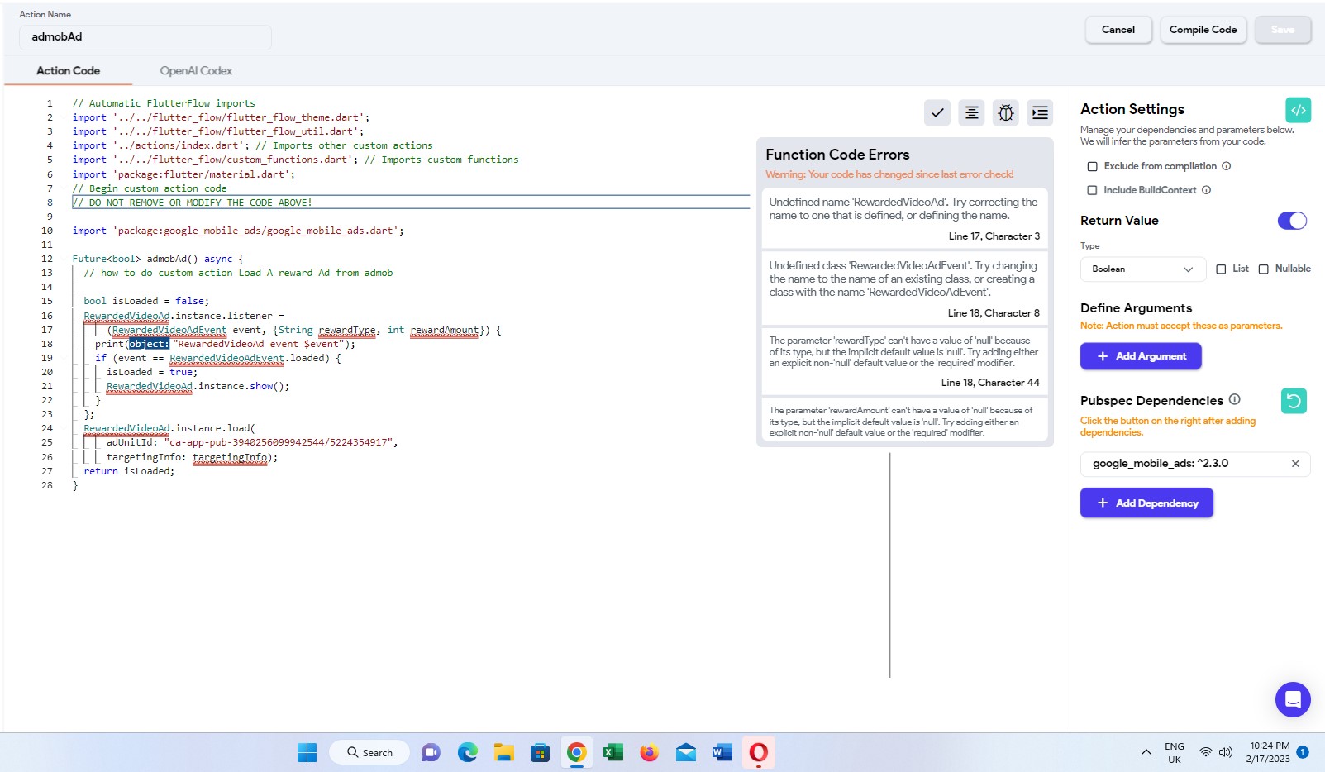The width and height of the screenshot is (1325, 772).
Task: Click the Add Argument button
Action: pyautogui.click(x=1141, y=356)
